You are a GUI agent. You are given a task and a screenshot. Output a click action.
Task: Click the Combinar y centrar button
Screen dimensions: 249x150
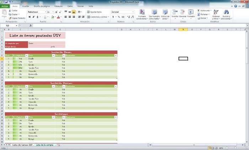(x=97, y=17)
